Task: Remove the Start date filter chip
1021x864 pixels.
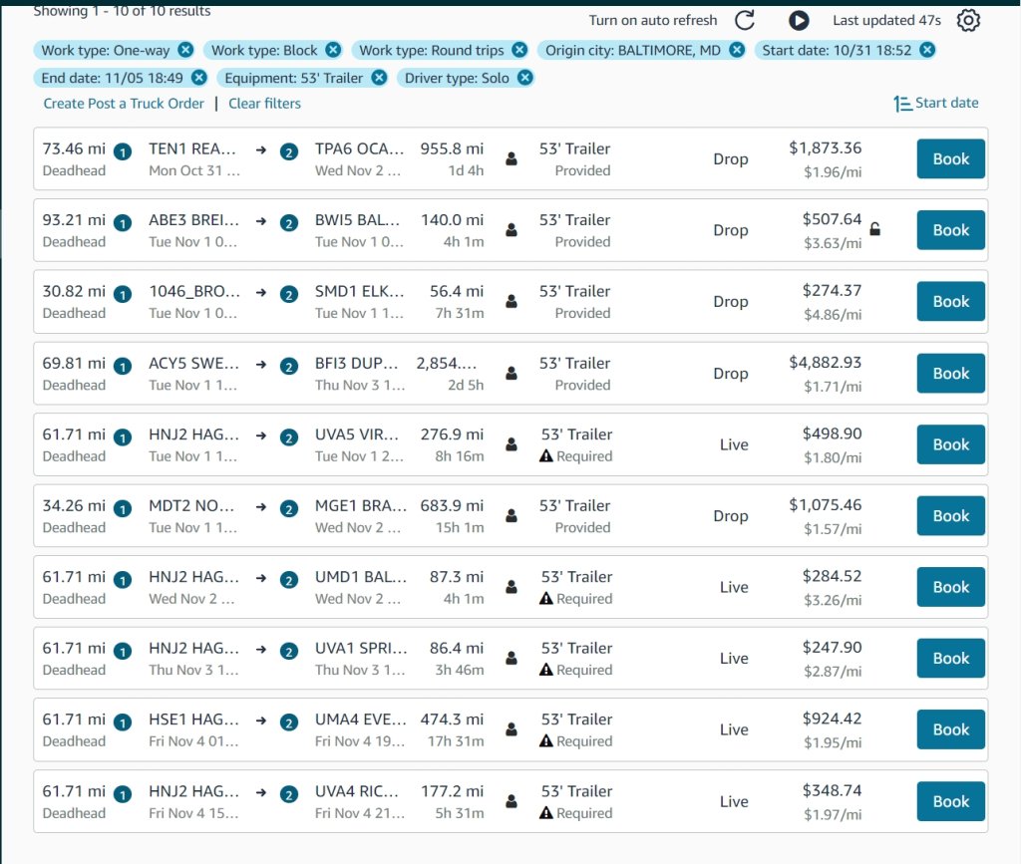Action: [927, 50]
